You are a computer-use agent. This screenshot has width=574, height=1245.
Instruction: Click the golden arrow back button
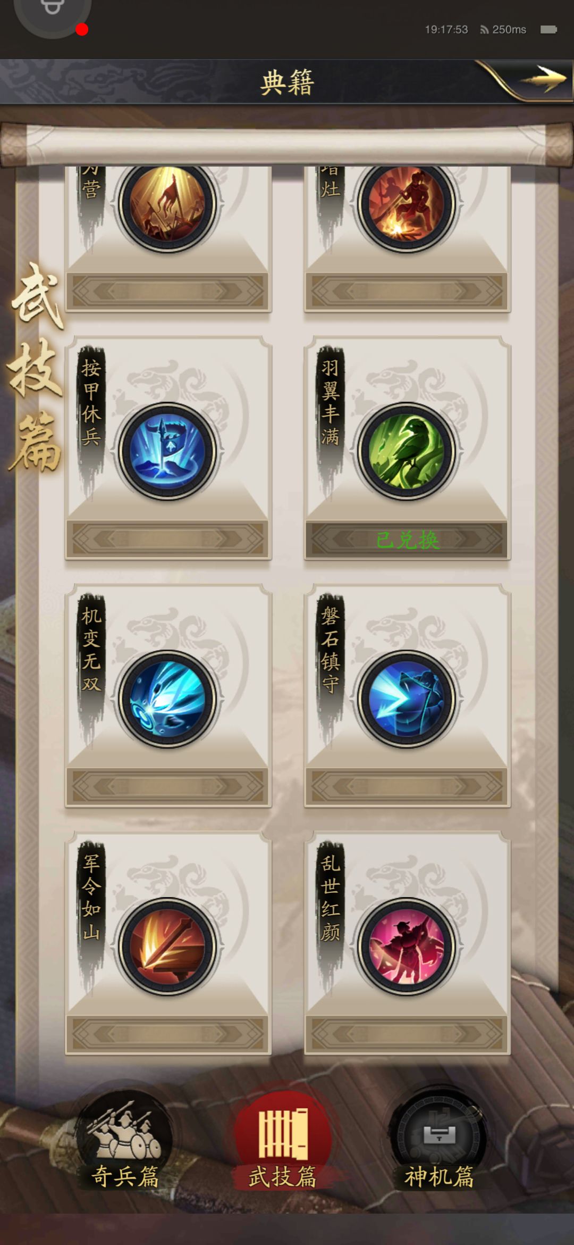pyautogui.click(x=542, y=80)
